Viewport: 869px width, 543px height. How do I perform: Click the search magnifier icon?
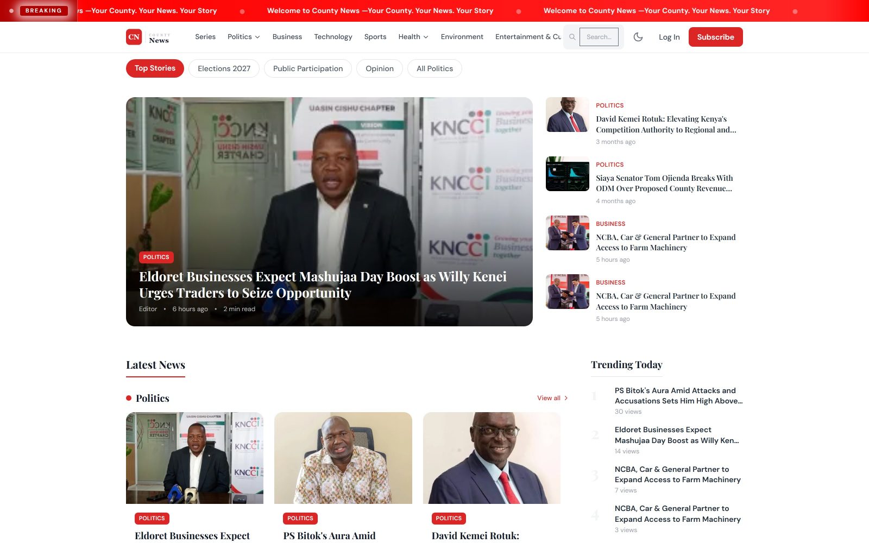tap(572, 37)
